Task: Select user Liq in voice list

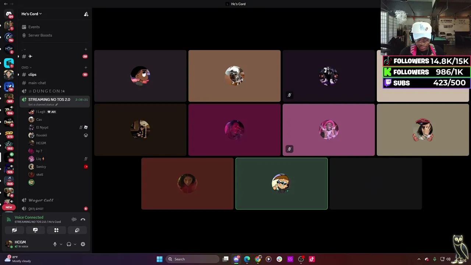Action: 58,159
